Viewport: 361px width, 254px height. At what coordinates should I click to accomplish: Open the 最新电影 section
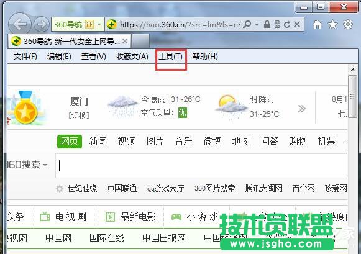138,217
